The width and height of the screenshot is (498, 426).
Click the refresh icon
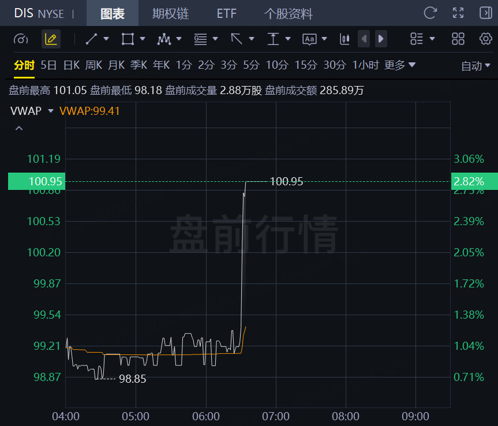(430, 13)
